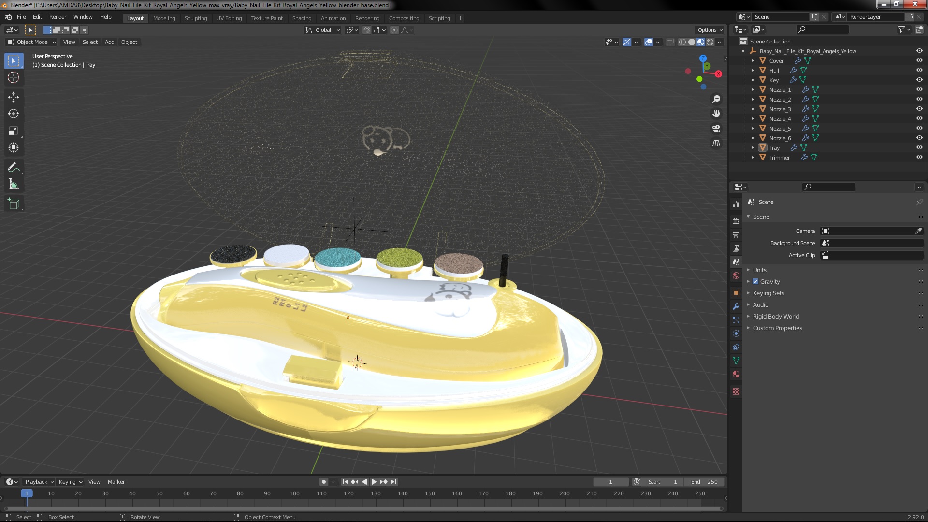Toggle proportional editing button
This screenshot has height=522, width=928.
pyautogui.click(x=394, y=30)
